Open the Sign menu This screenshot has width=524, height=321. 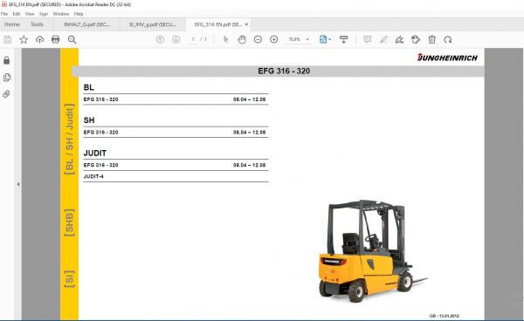click(44, 14)
